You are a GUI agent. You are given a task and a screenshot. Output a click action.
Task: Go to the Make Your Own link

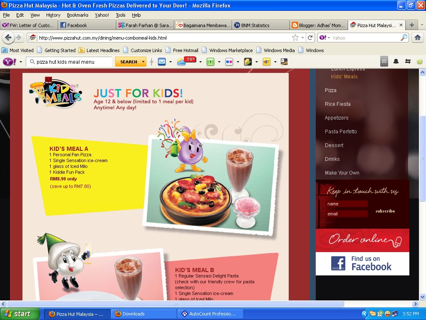342,173
